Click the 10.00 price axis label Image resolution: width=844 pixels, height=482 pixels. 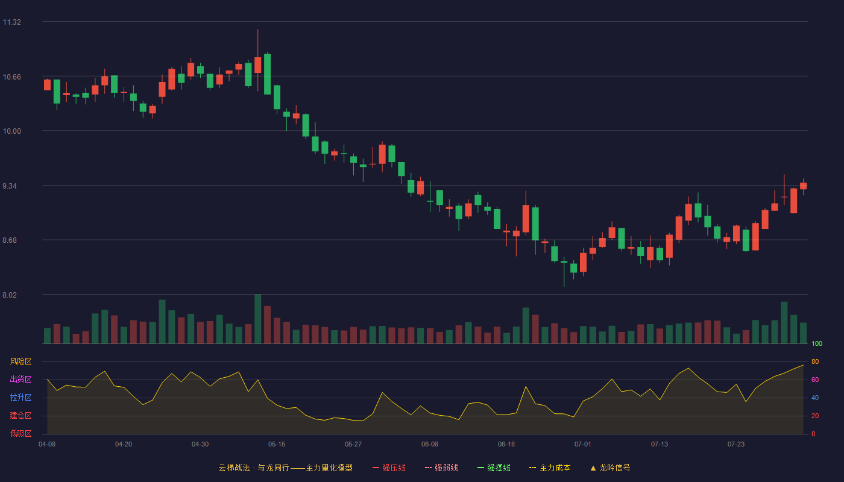[11, 131]
